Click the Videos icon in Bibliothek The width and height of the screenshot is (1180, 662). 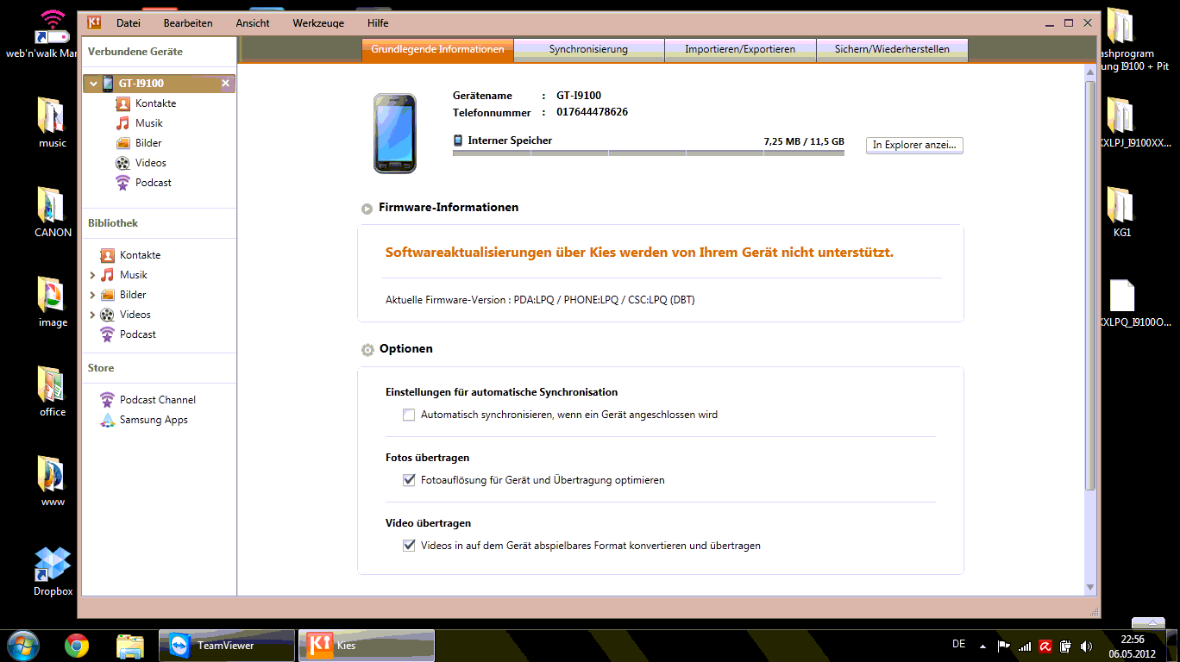coord(107,315)
